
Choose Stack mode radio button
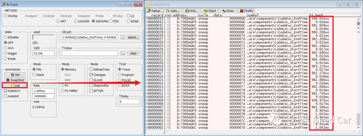point(34,75)
